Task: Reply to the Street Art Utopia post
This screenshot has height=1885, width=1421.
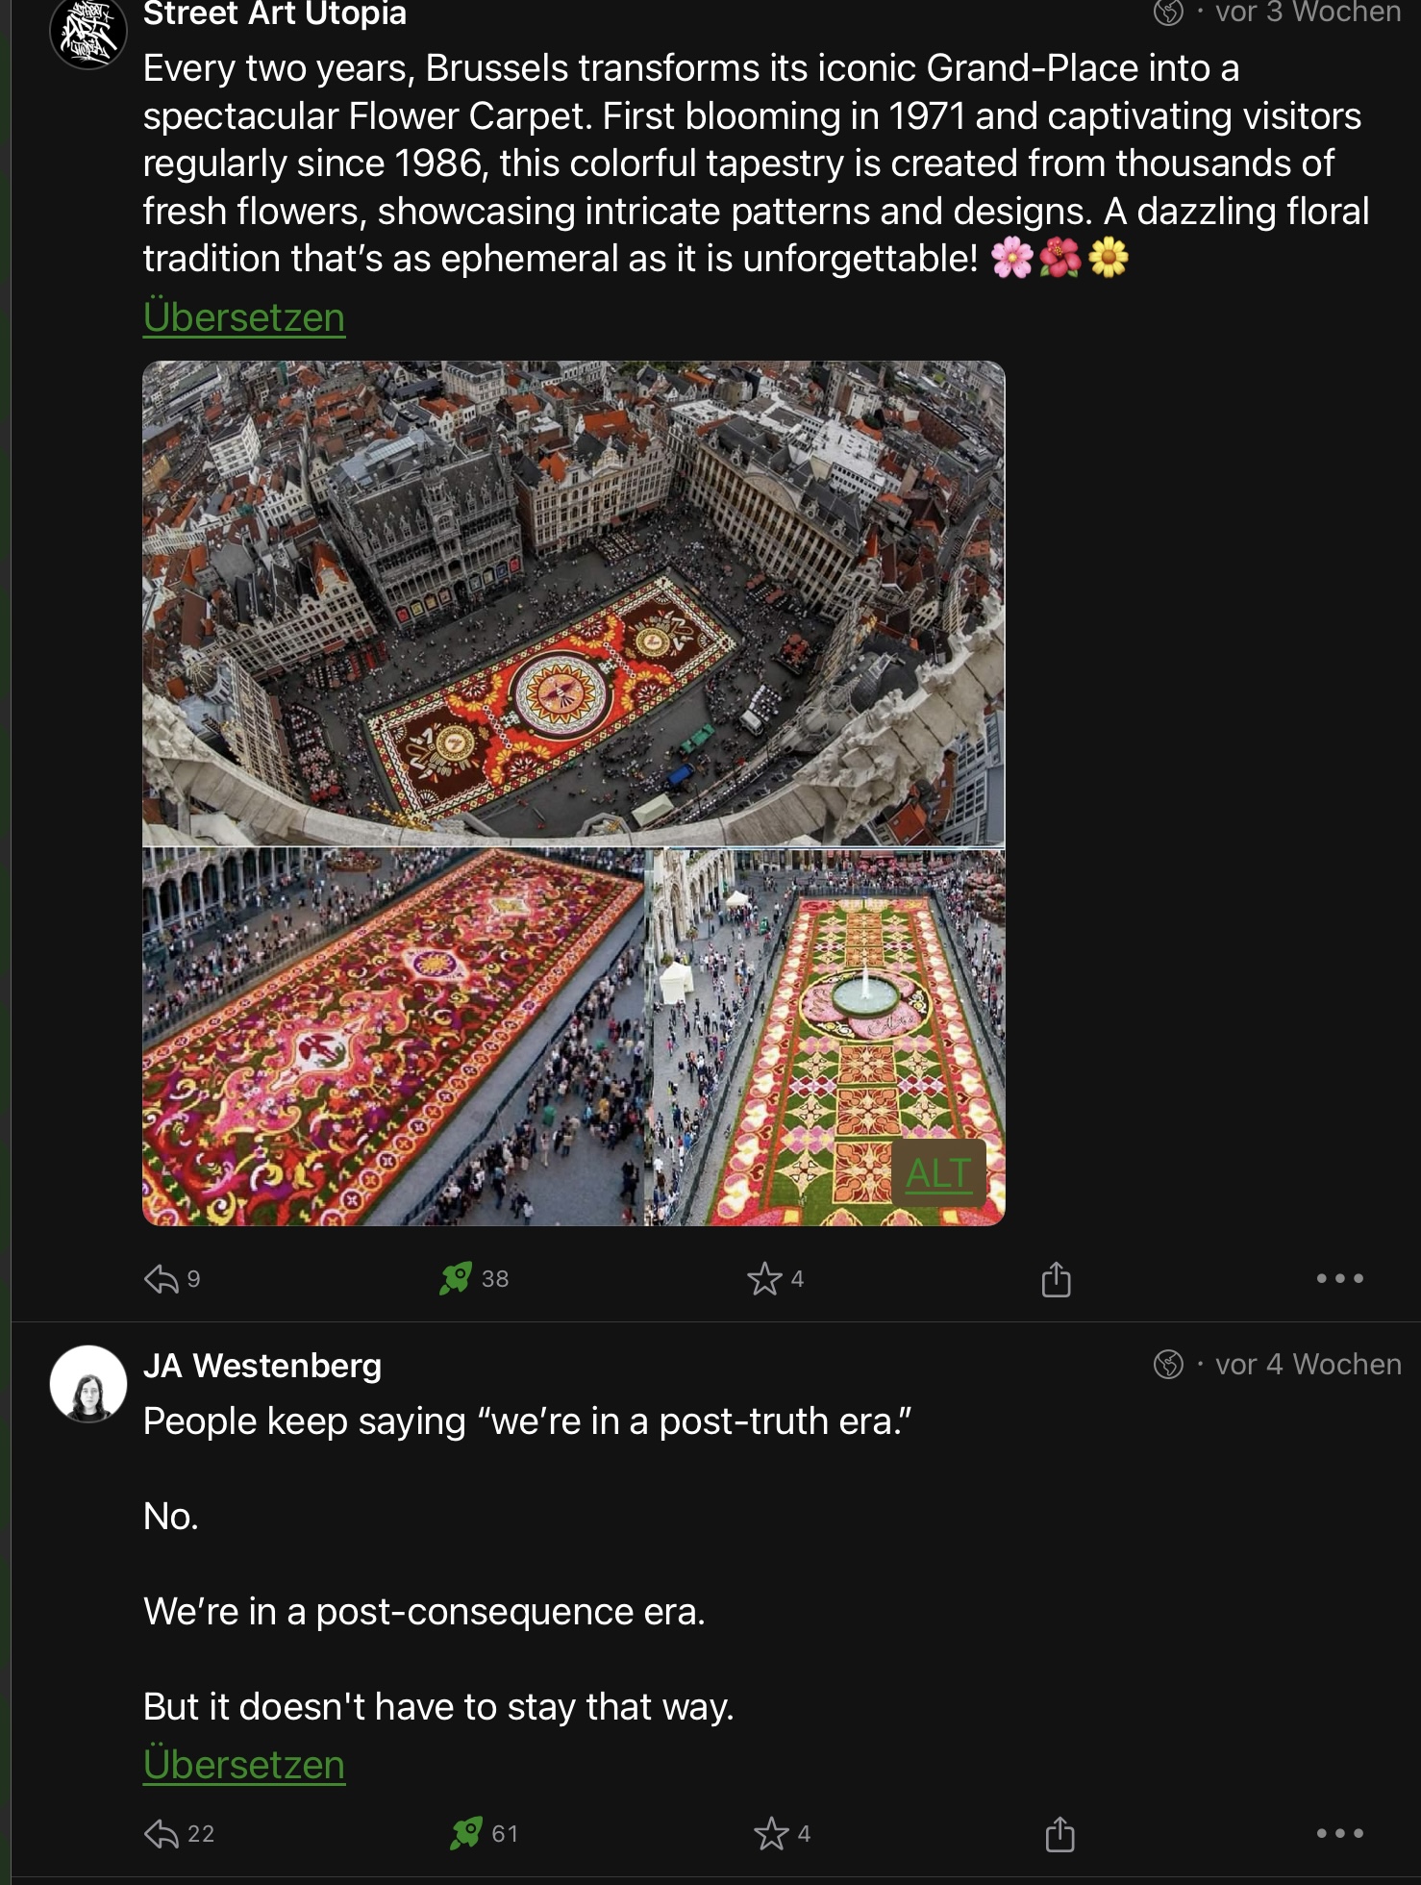Action: pyautogui.click(x=162, y=1278)
